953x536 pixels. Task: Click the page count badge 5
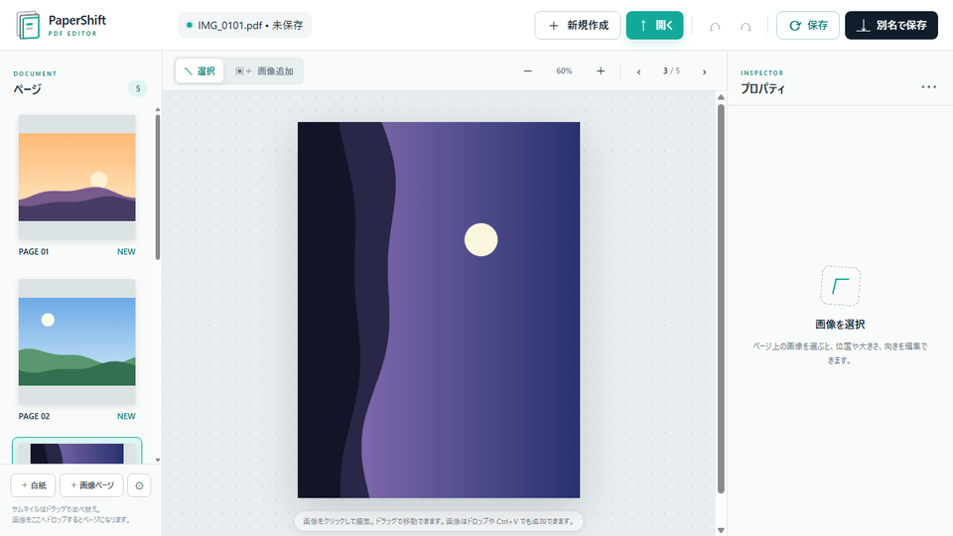pos(138,88)
